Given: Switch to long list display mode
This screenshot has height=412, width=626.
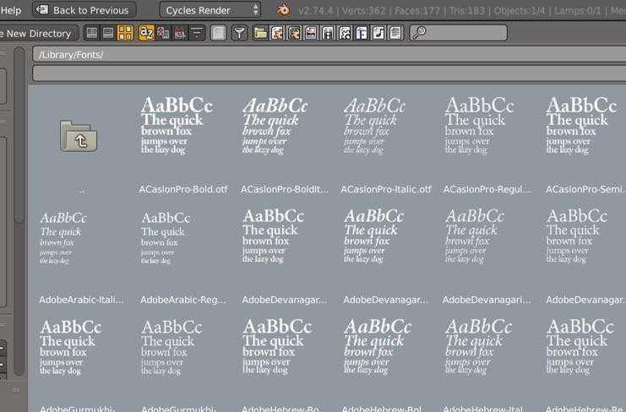Looking at the screenshot, I should (x=108, y=33).
